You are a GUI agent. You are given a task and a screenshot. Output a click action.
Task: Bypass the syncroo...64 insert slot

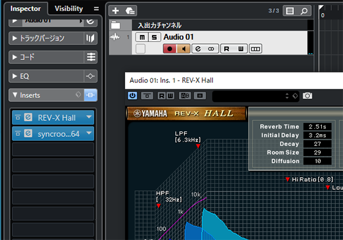(x=18, y=133)
